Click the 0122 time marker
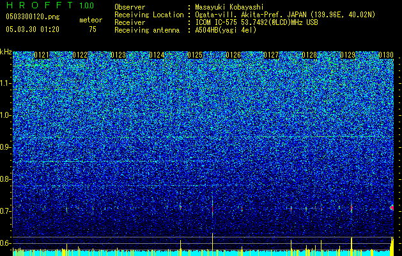 click(x=80, y=55)
